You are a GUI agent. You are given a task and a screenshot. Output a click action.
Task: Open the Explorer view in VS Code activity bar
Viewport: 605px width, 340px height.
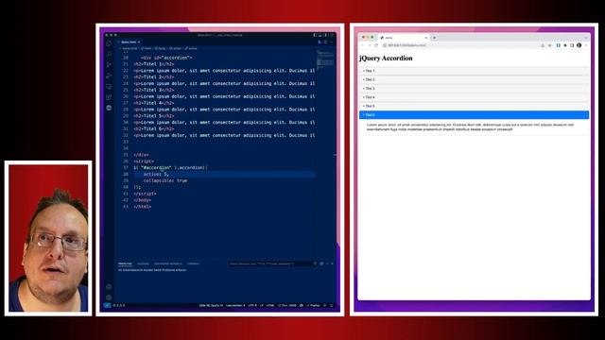[x=109, y=43]
